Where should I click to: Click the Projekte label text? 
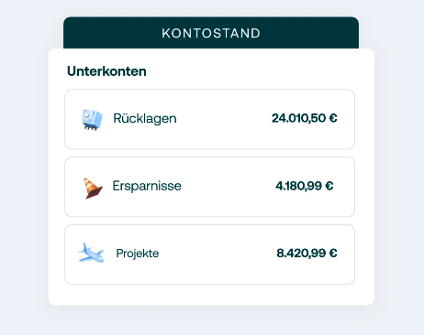(138, 254)
